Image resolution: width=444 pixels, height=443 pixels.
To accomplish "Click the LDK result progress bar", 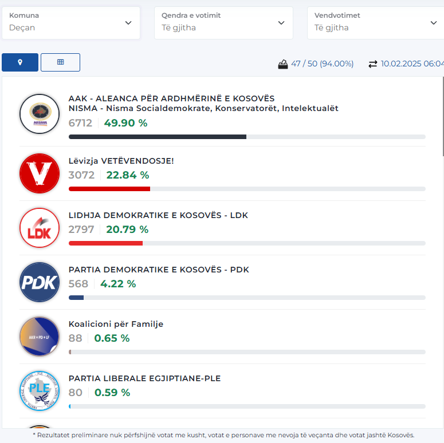I will 247,243.
